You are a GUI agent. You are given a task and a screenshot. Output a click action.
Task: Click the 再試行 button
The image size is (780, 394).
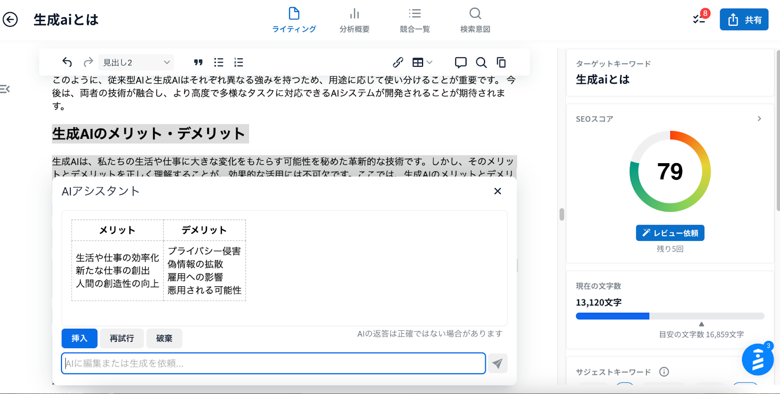tap(122, 338)
